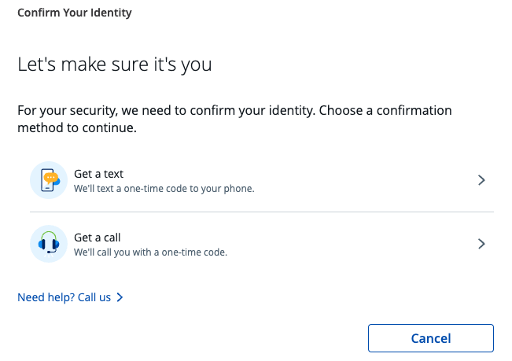Click the divider line between the two options
The height and width of the screenshot is (361, 512).
(x=262, y=212)
